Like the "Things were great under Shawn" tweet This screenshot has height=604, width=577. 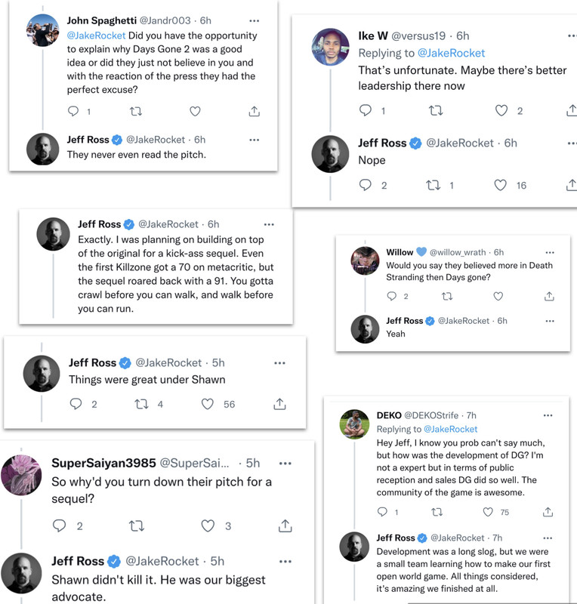208,404
